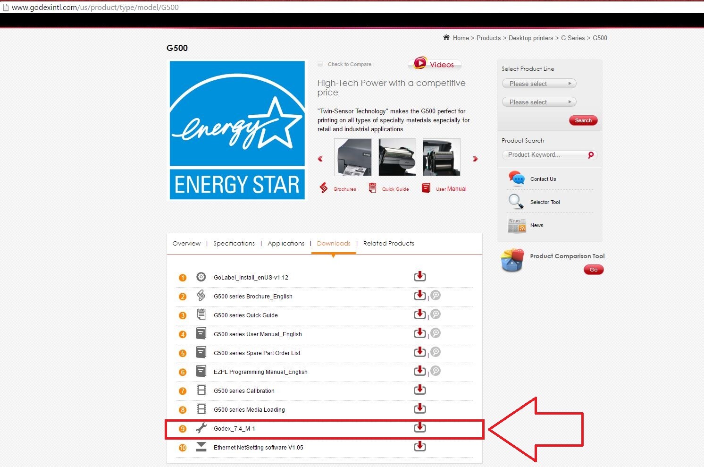
Task: Download the G500 series Quick Guide
Action: pyautogui.click(x=419, y=314)
